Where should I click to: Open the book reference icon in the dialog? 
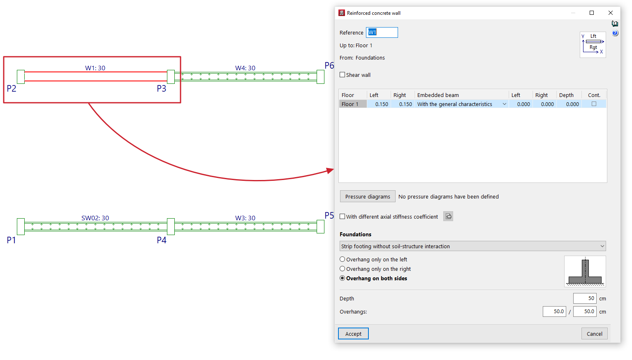615,24
